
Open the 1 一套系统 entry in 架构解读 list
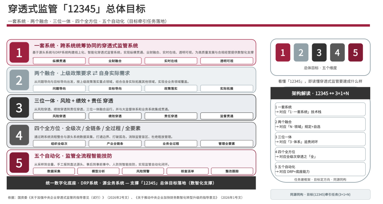pyautogui.click(x=320, y=110)
